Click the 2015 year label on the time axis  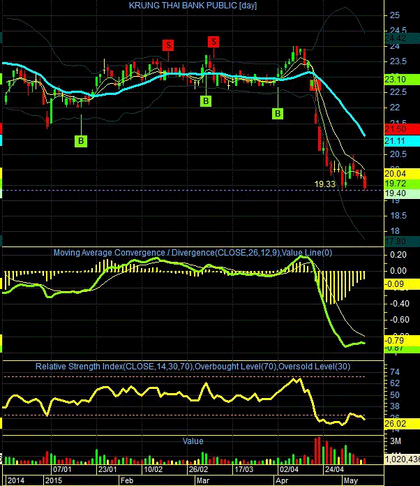point(54,480)
